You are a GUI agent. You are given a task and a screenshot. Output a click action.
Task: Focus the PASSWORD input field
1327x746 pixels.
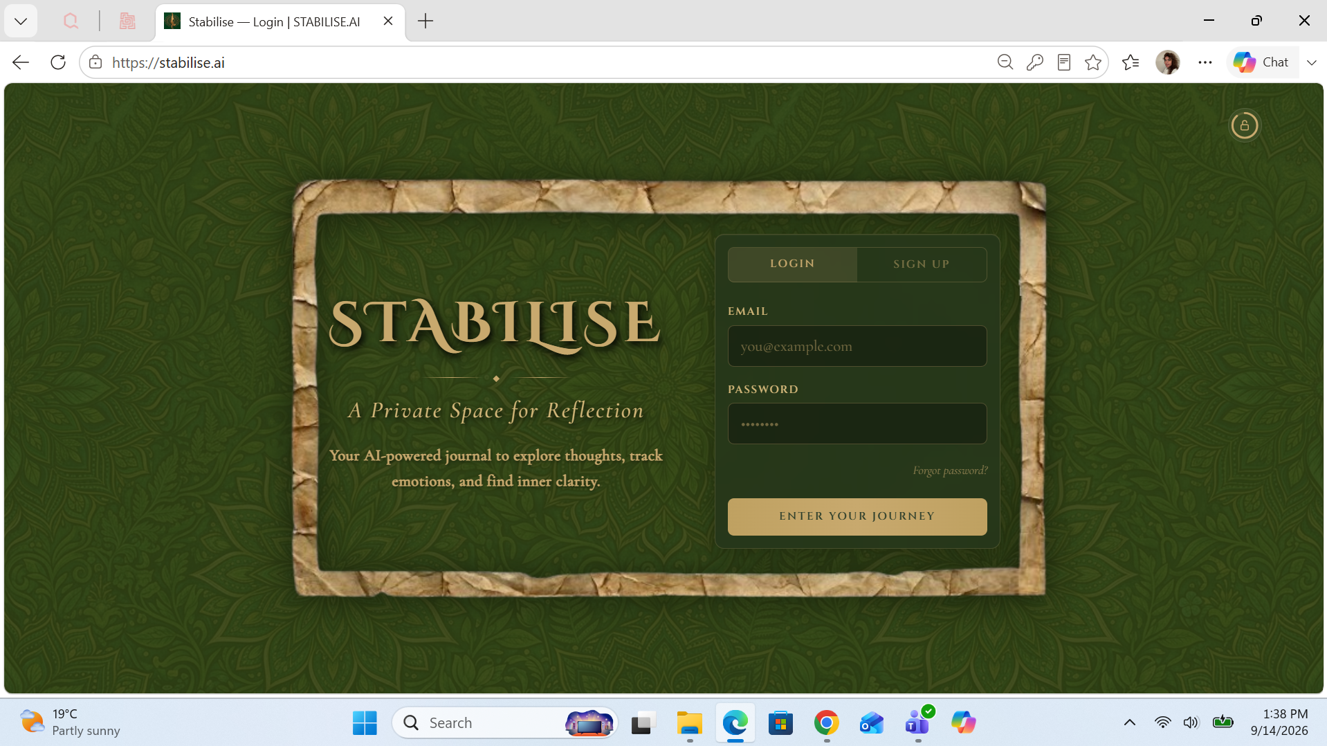(x=857, y=424)
